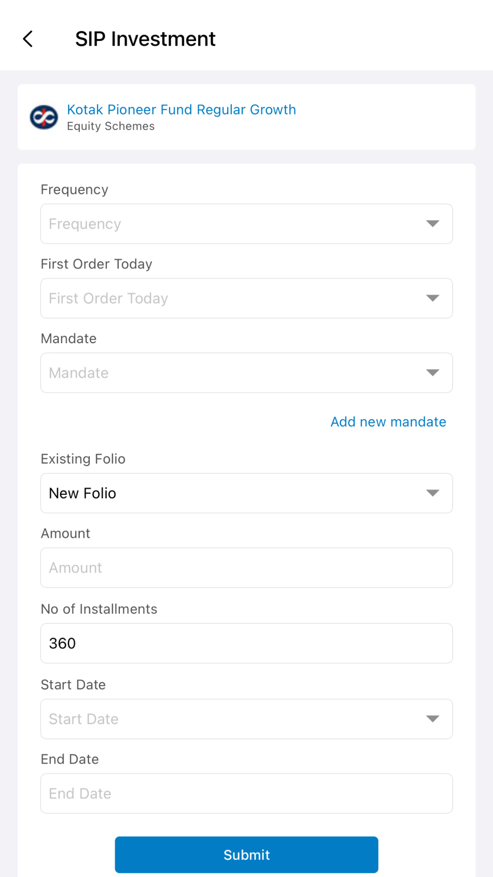Tap the Kotak fund logo icon
This screenshot has width=493, height=877.
44,117
